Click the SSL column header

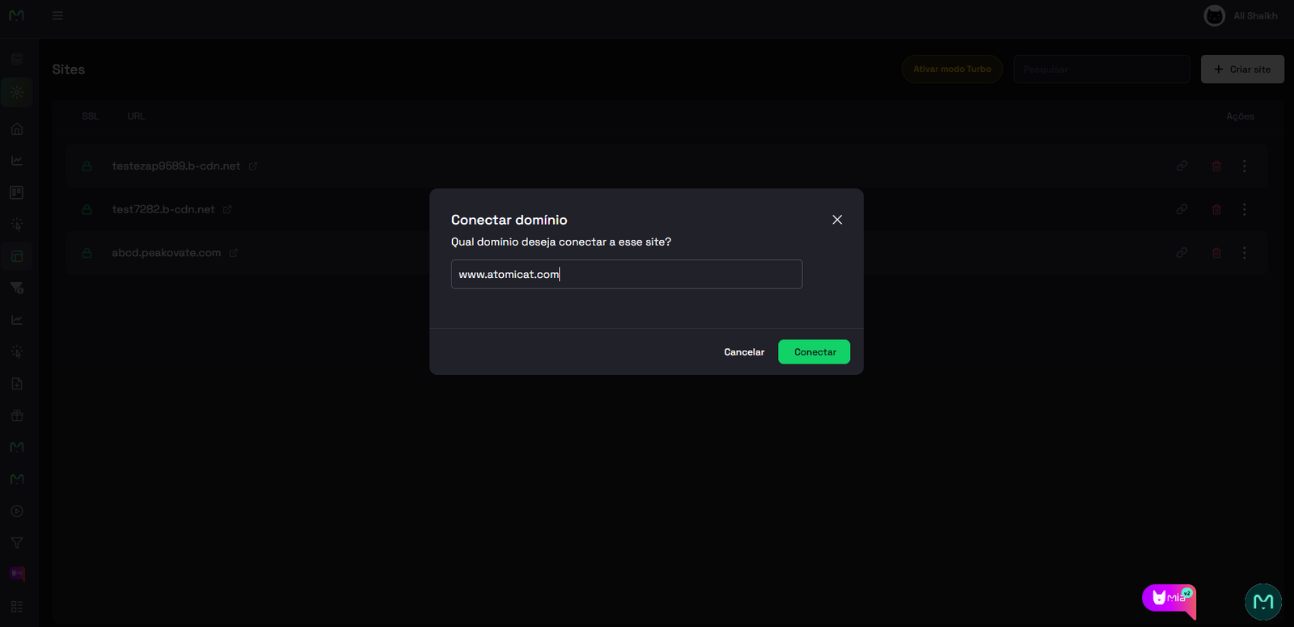click(x=91, y=116)
